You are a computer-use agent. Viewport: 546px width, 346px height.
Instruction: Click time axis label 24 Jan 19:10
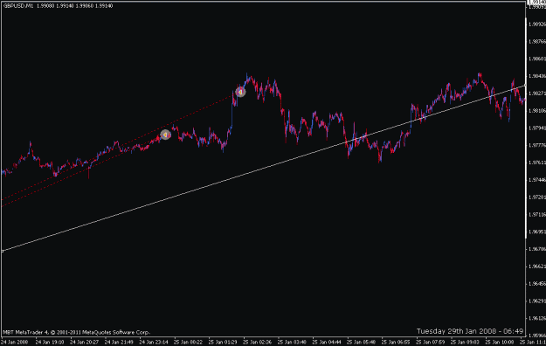coord(50,343)
